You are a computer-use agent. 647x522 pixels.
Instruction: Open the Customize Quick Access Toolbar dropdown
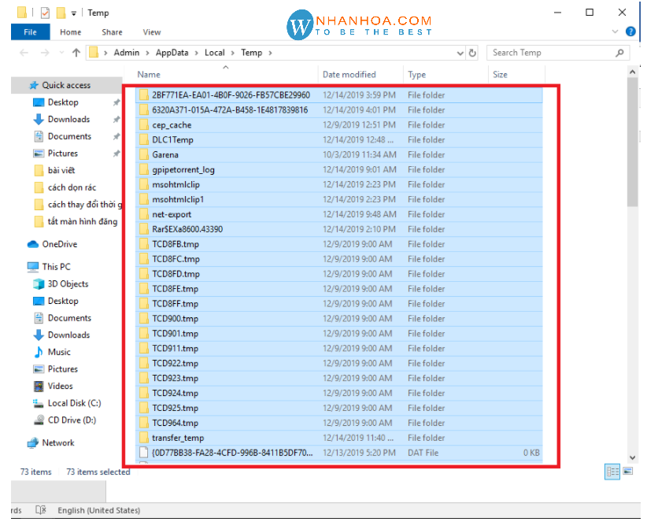coord(73,13)
